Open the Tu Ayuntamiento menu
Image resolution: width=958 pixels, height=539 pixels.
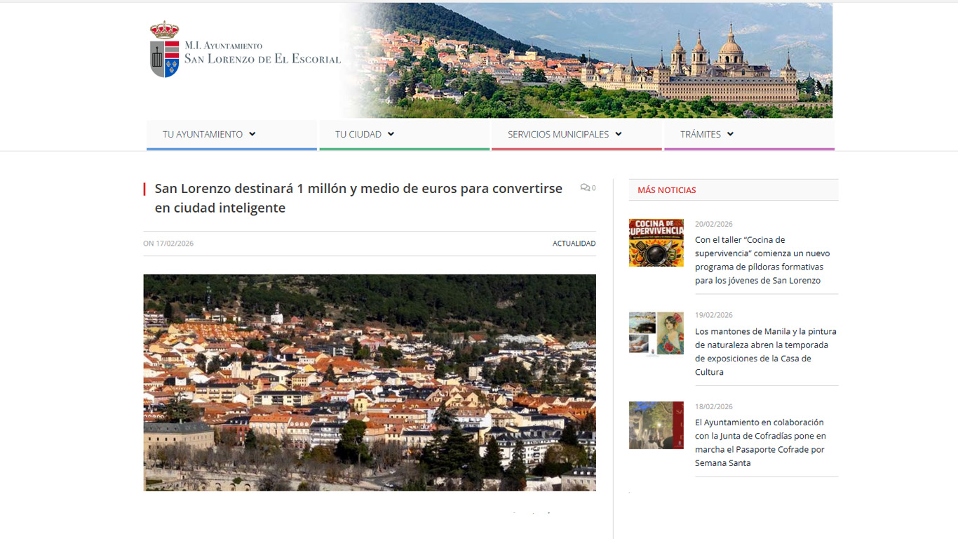pos(203,134)
